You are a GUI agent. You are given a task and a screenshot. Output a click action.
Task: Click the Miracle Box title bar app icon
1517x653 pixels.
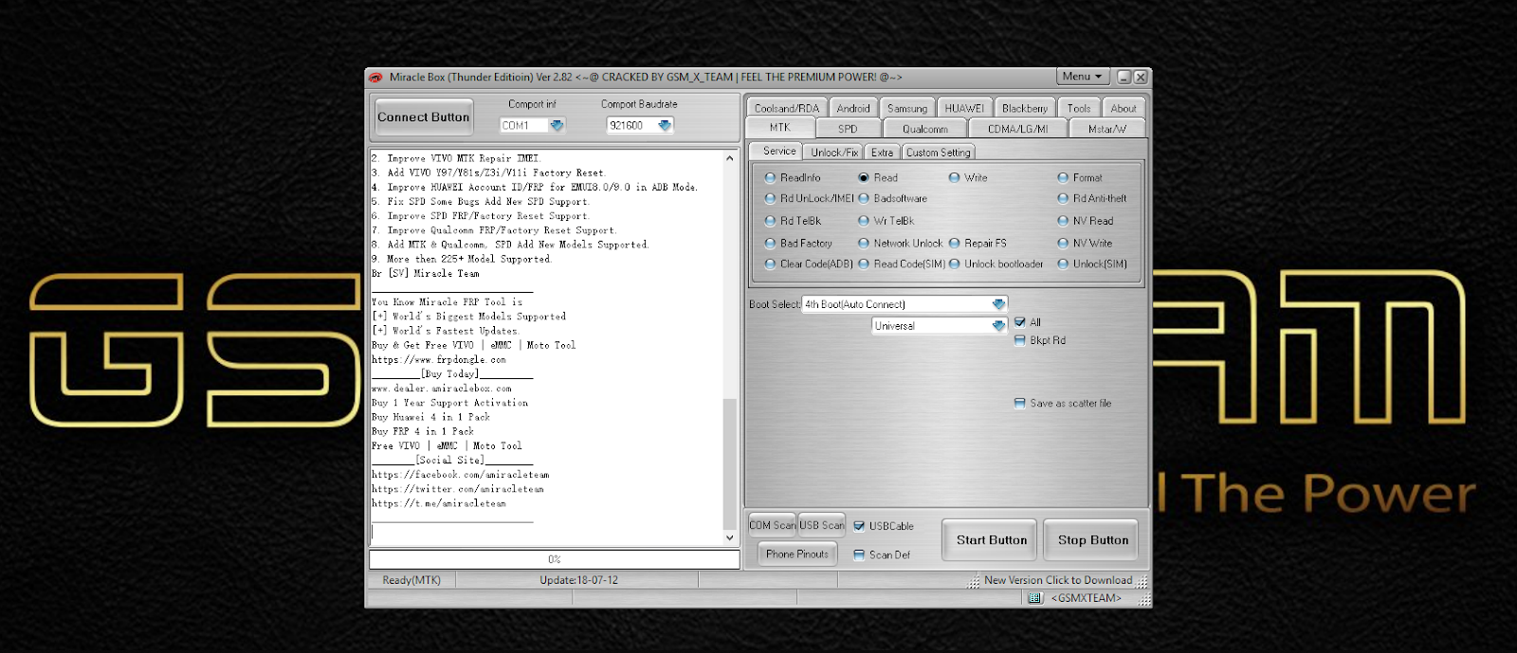[375, 77]
